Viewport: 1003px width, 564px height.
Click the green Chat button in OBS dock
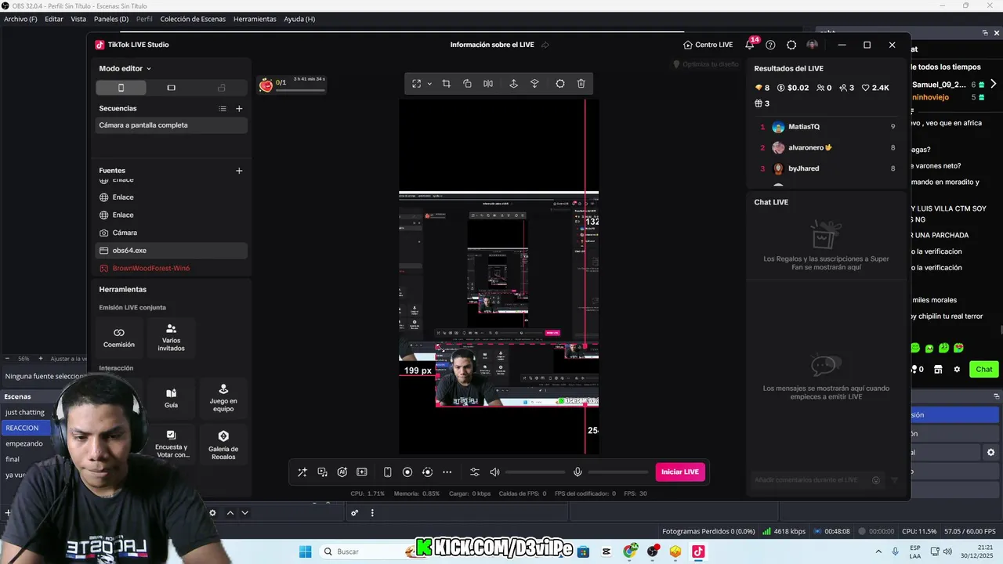[x=984, y=369]
